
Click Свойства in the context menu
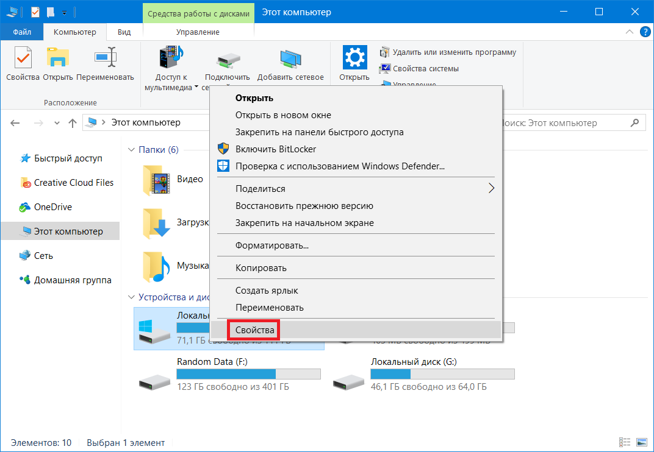(356, 330)
